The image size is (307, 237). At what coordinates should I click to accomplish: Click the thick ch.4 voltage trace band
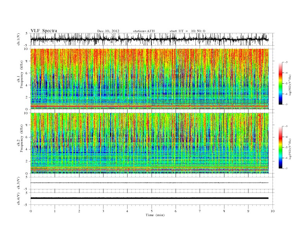point(149,198)
